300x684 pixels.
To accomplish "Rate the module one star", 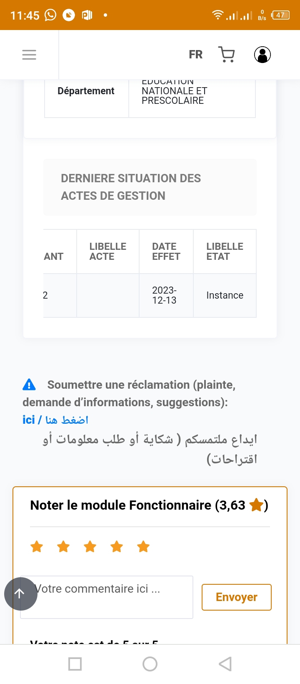I will 37,546.
